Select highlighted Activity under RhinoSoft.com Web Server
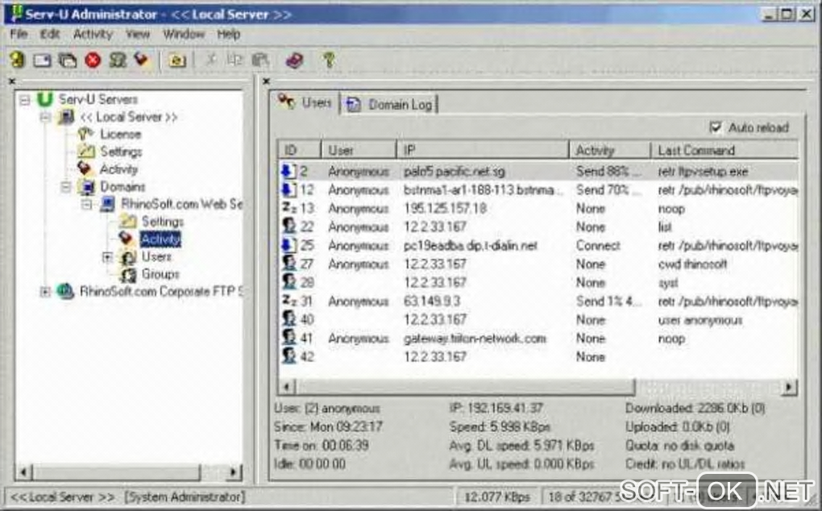Screen dimensions: 822x511 [160, 239]
